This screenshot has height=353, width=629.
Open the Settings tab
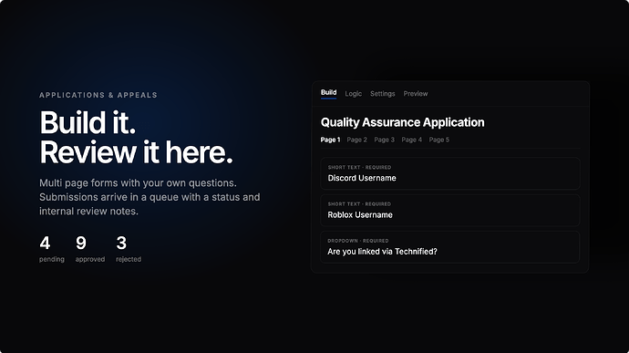382,94
